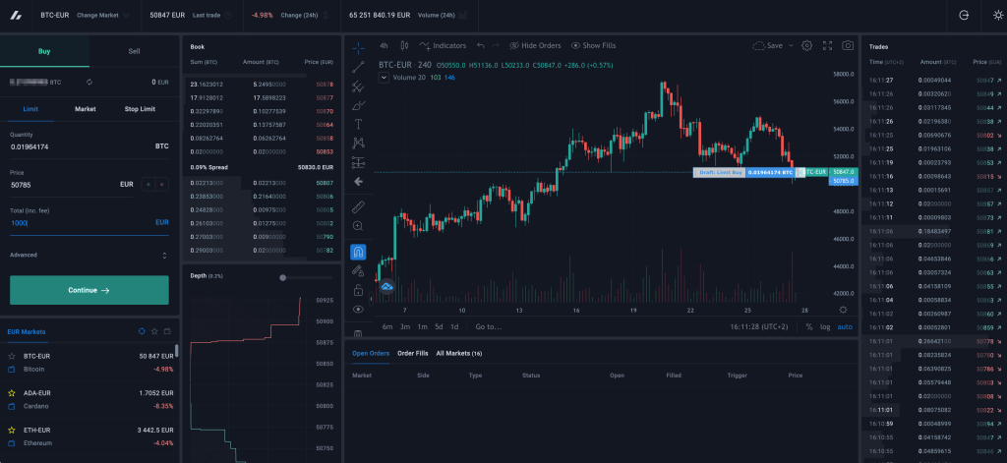1007x463 pixels.
Task: Switch to the Sell tab
Action: coord(134,50)
